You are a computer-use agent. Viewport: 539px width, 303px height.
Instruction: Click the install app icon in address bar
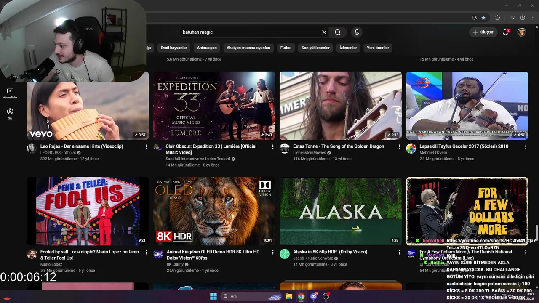click(x=474, y=18)
